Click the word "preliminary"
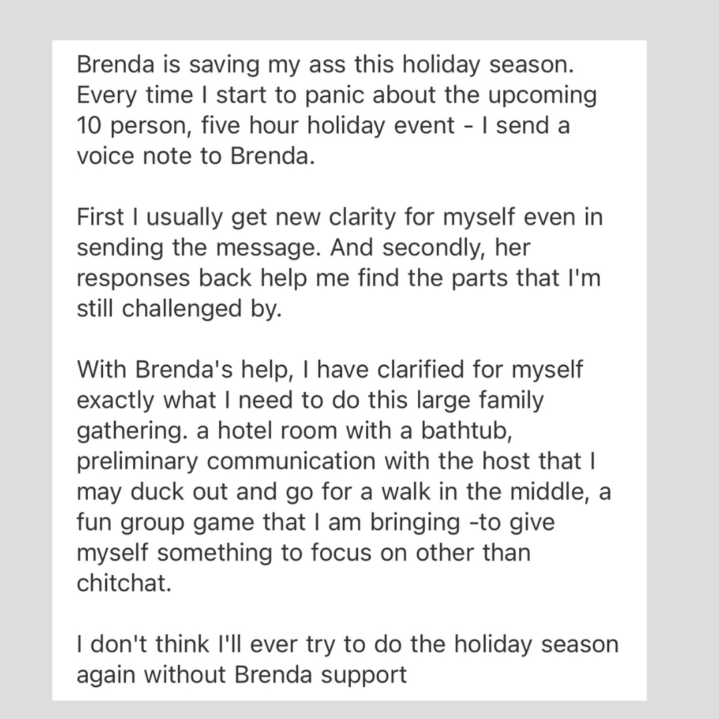Screen dimensions: 719x719 pyautogui.click(x=136, y=463)
